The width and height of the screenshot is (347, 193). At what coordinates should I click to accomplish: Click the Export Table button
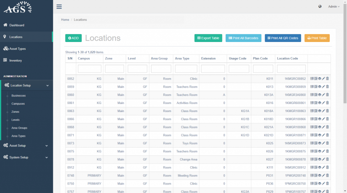coord(208,38)
